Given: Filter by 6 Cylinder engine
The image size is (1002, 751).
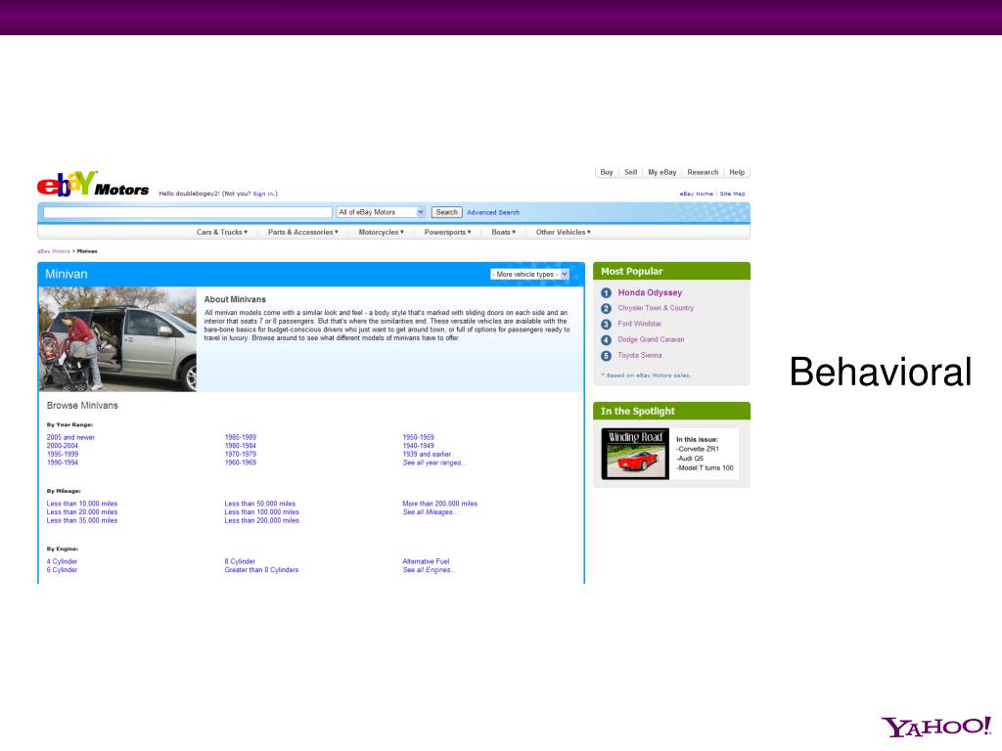Looking at the screenshot, I should point(62,570).
